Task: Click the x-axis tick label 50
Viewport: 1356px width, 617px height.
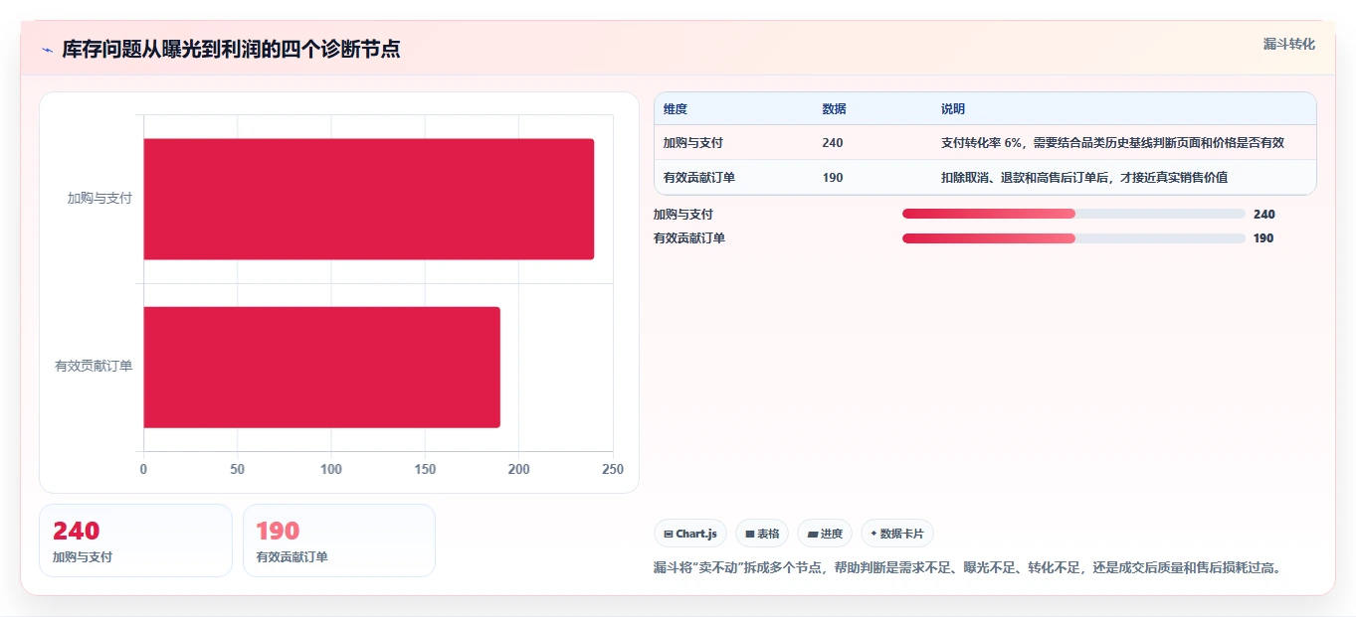Action: (x=237, y=469)
